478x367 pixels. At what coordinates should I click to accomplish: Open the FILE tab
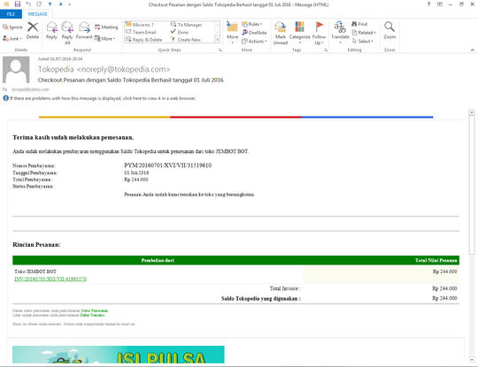pos(11,14)
